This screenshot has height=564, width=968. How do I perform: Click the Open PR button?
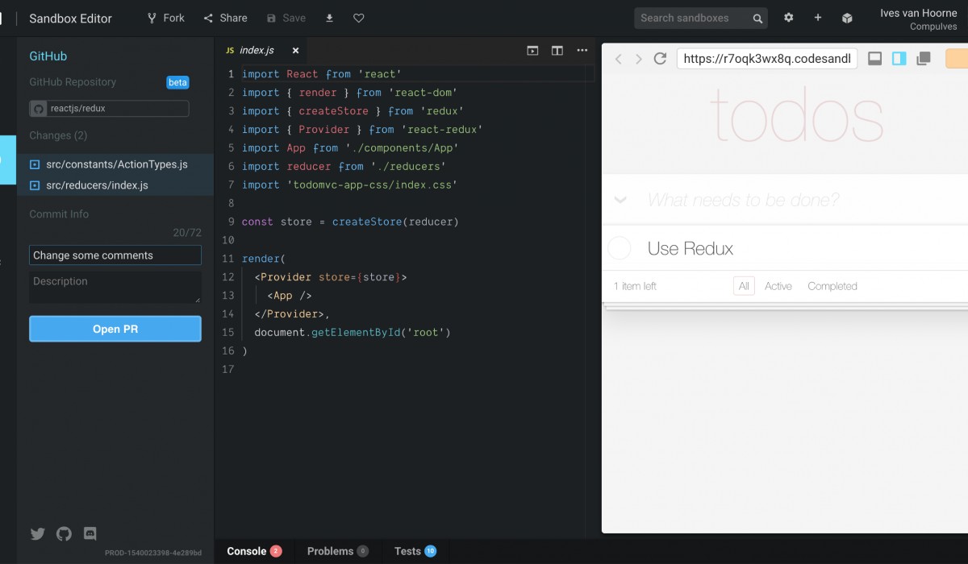115,329
